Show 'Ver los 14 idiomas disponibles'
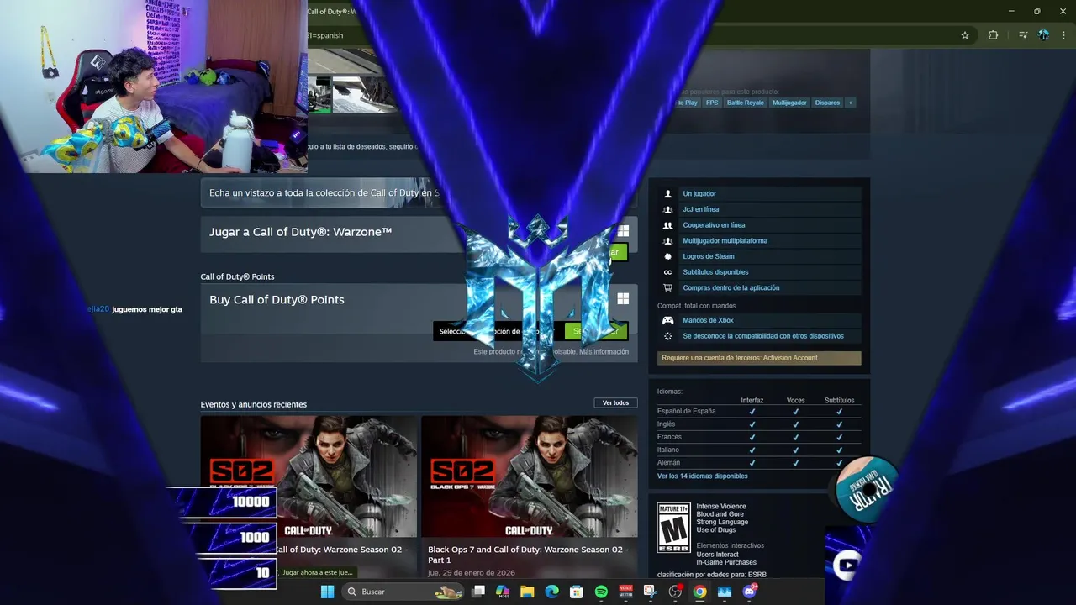Image resolution: width=1076 pixels, height=605 pixels. 702,476
